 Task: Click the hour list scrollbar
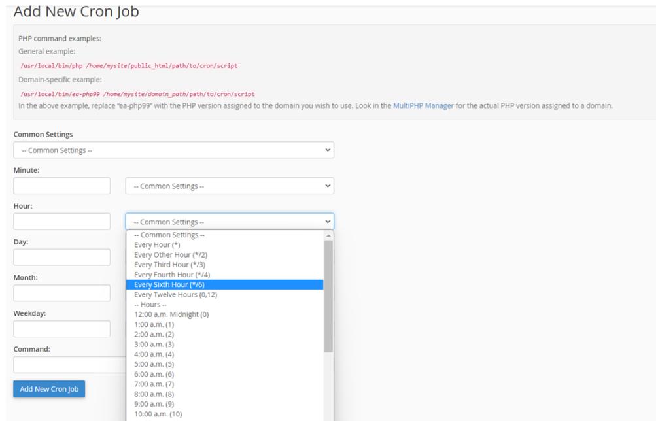point(328,294)
